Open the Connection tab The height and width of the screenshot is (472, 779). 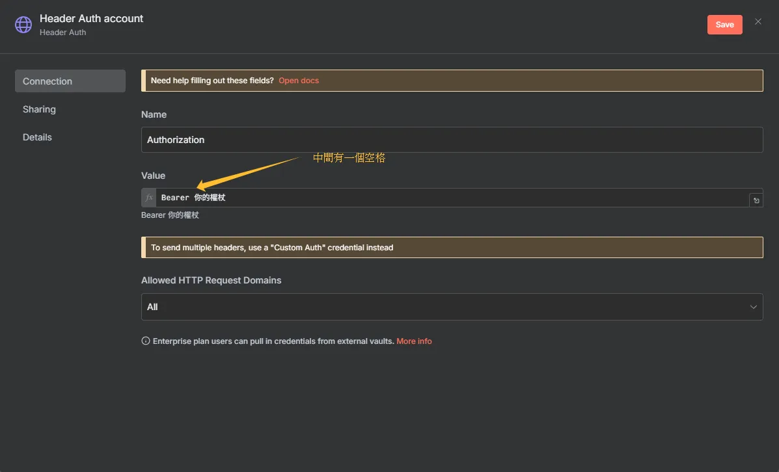[70, 81]
